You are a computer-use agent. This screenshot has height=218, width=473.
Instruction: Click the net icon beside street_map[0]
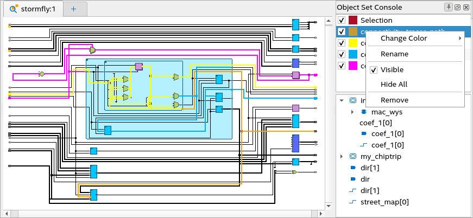pos(352,202)
